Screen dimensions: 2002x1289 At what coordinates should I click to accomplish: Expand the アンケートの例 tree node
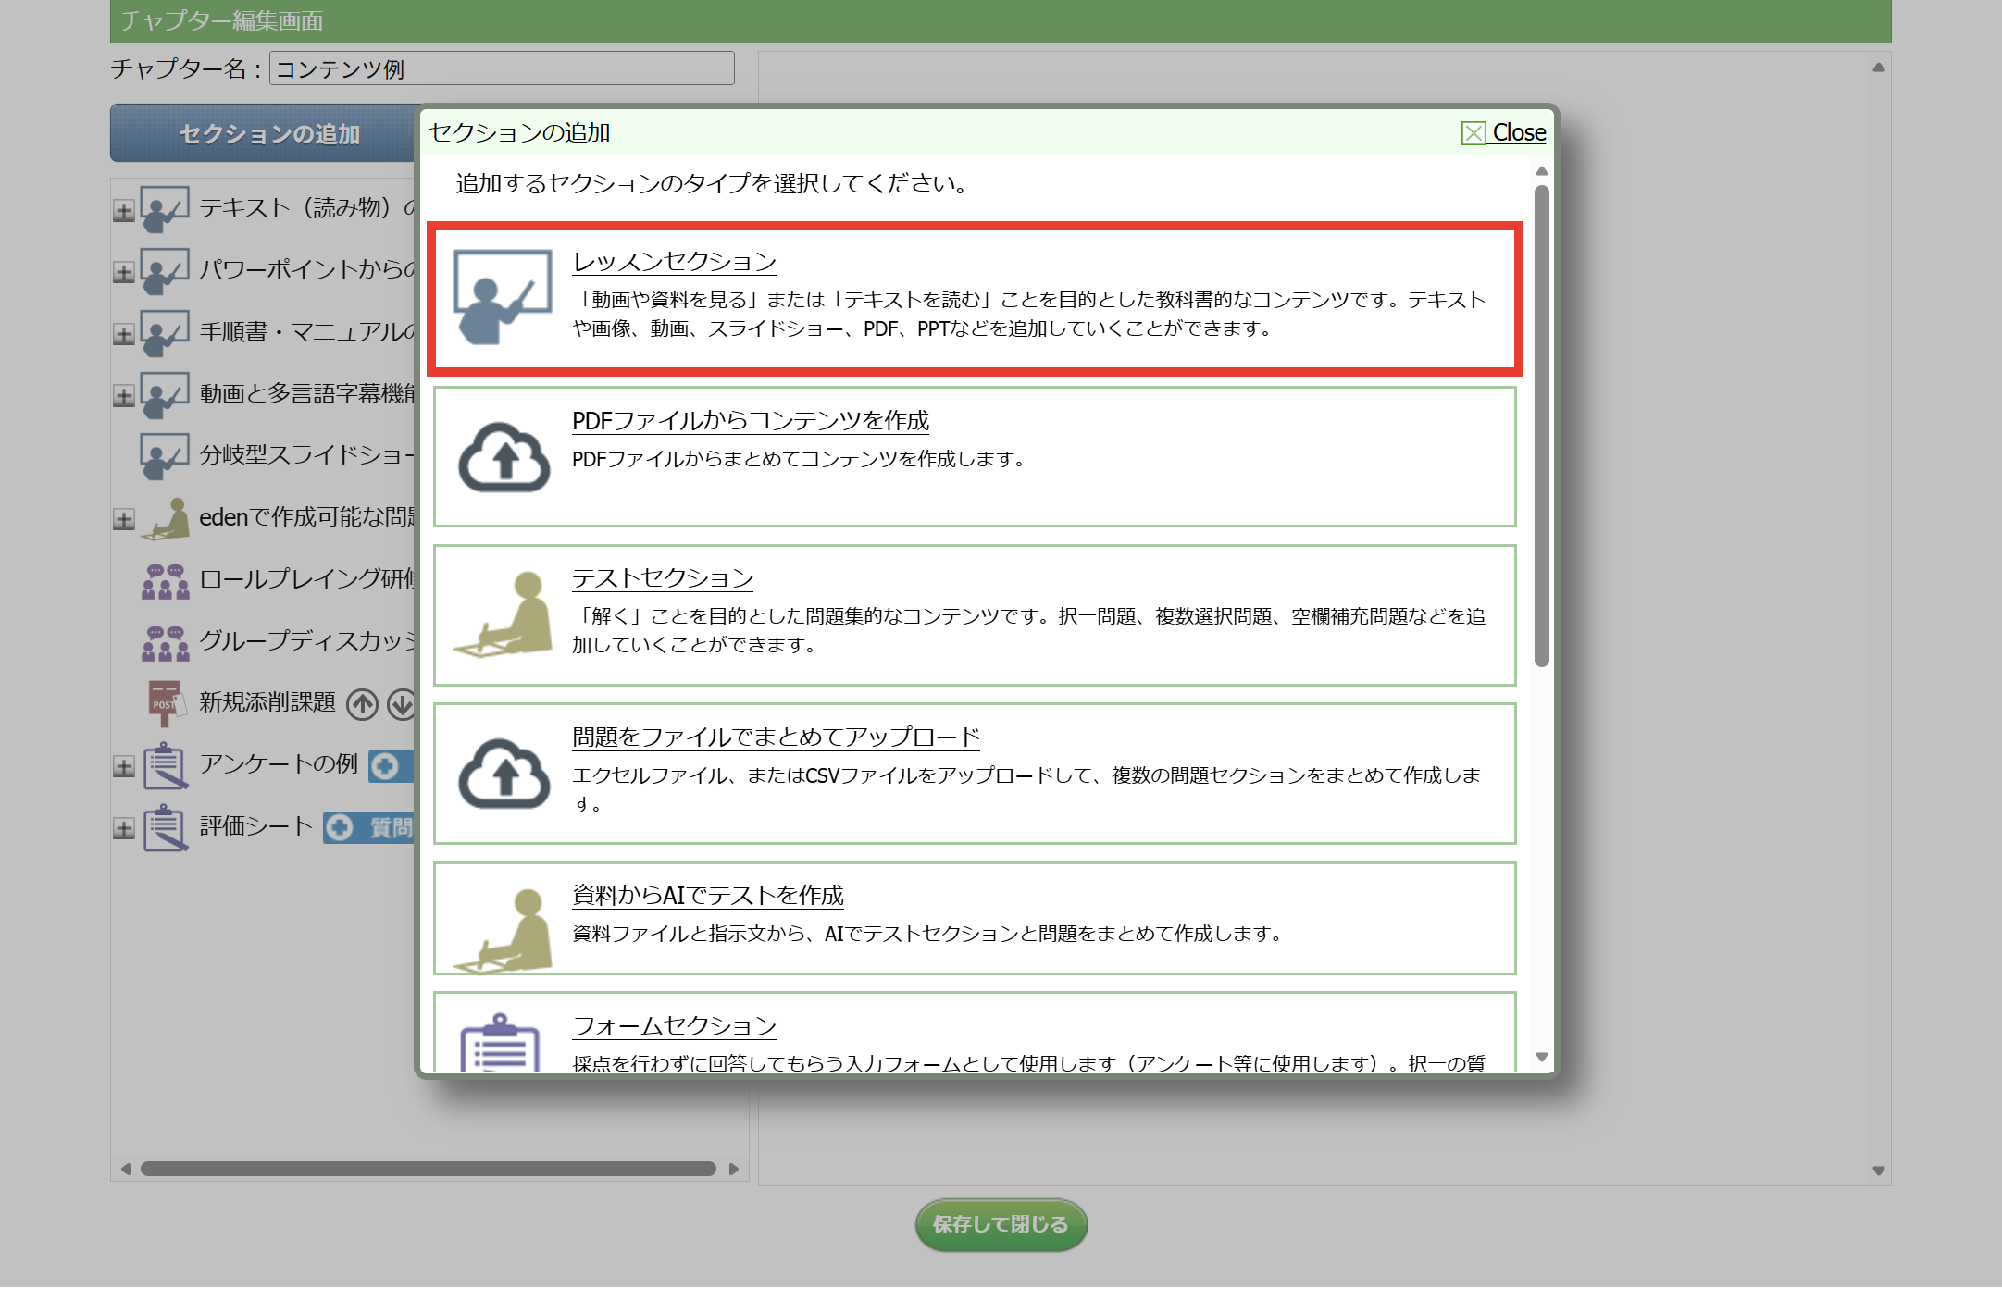click(x=123, y=767)
